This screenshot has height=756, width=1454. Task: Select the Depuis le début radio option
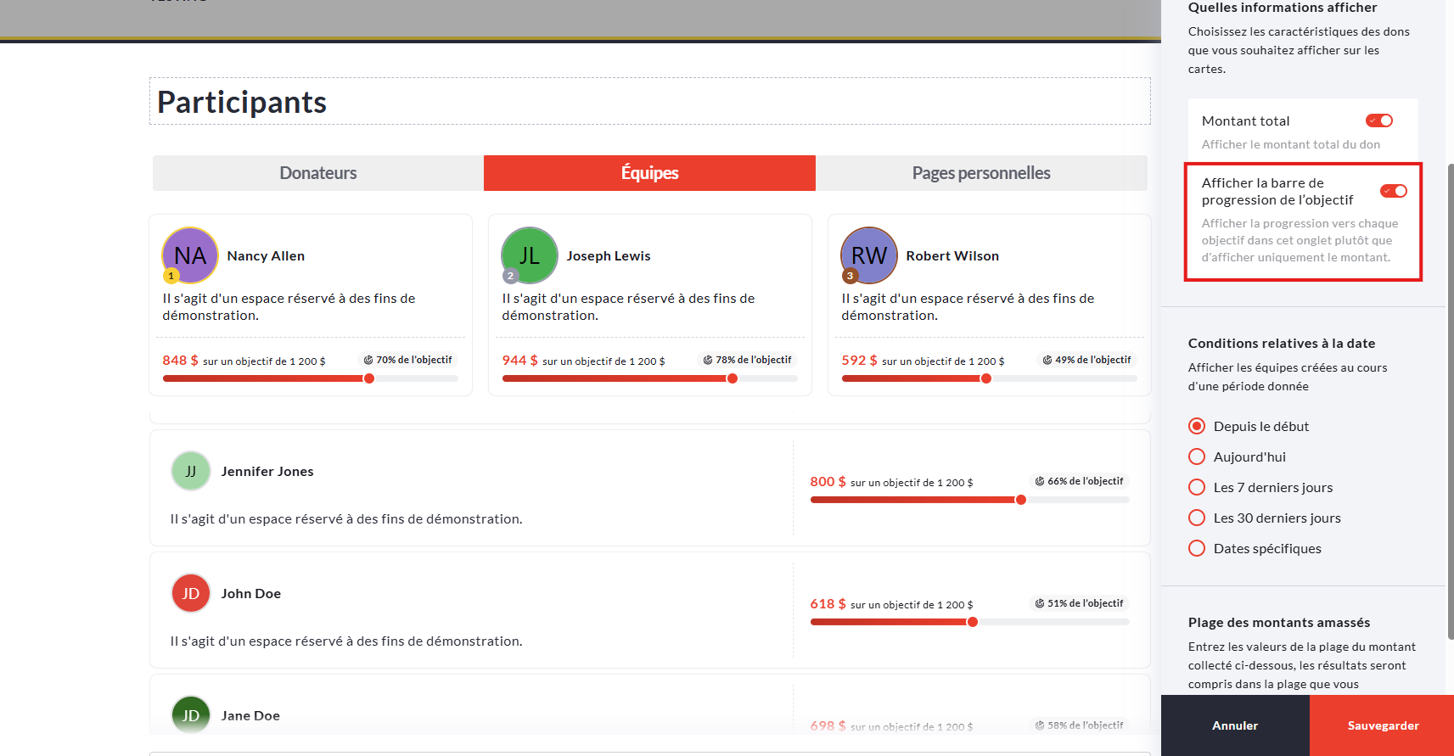tap(1197, 426)
